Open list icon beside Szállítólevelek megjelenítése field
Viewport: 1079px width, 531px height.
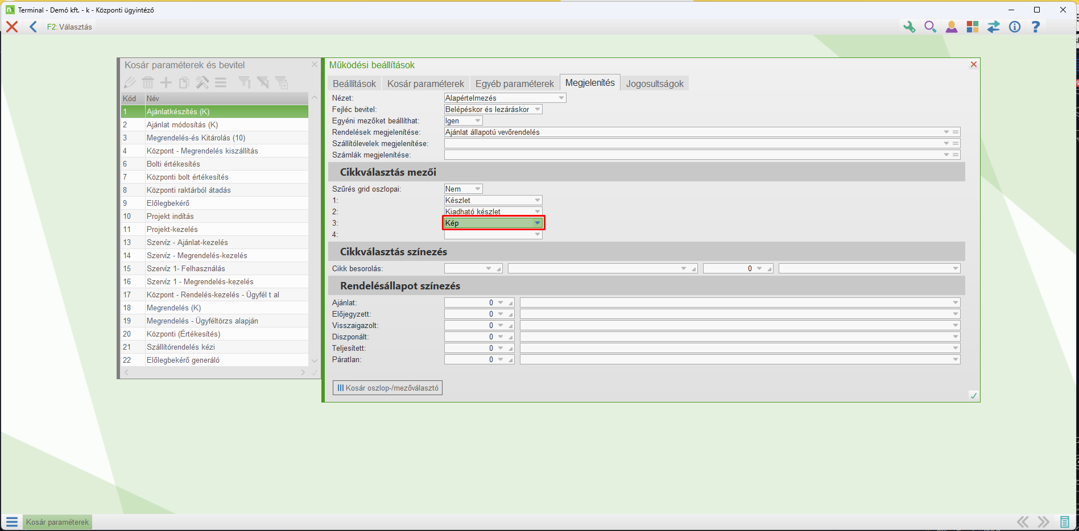pyautogui.click(x=956, y=143)
